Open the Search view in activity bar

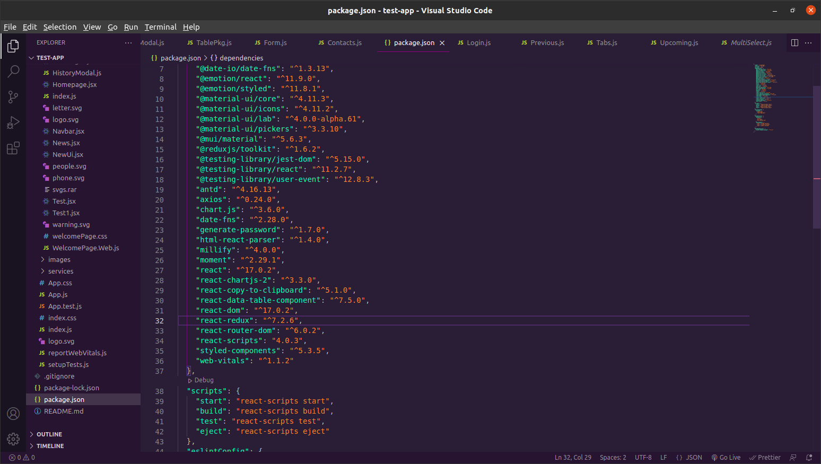[x=13, y=71]
